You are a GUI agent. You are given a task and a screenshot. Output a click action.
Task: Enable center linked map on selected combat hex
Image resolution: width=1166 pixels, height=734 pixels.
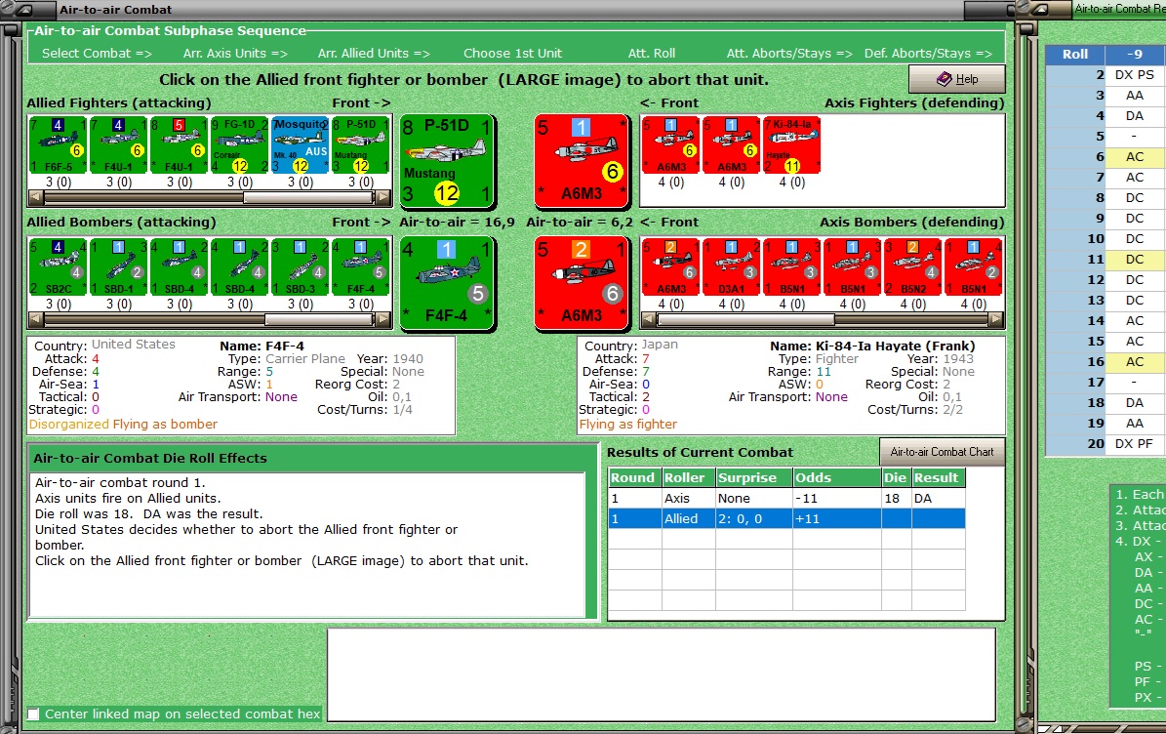33,714
